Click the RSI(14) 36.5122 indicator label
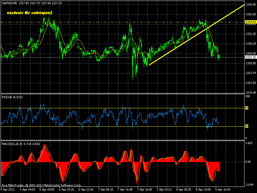The width and height of the screenshot is (257, 193). coord(12,97)
